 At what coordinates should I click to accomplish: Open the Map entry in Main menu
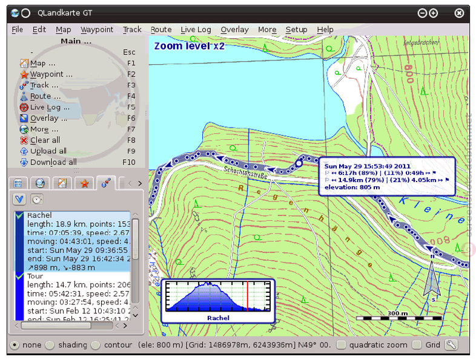78,64
